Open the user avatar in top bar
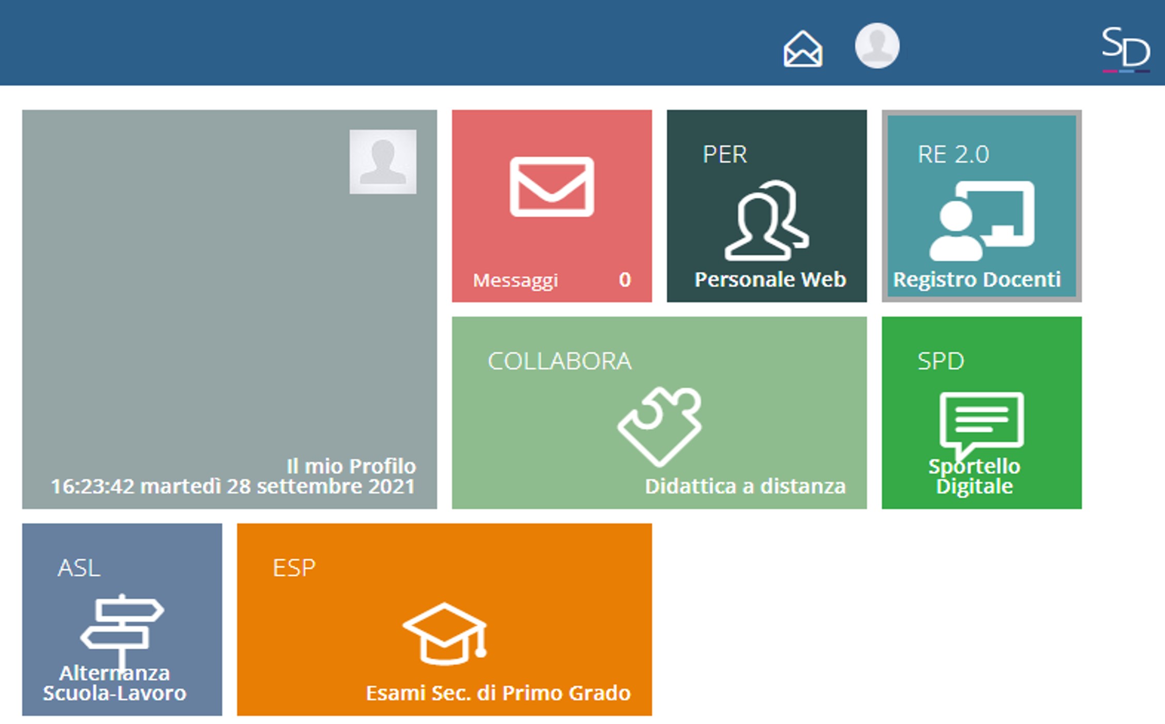Image resolution: width=1165 pixels, height=724 pixels. (877, 45)
